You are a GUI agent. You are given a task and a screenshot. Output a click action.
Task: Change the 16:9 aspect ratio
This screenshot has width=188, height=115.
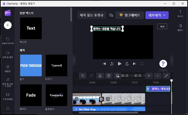(x=162, y=26)
